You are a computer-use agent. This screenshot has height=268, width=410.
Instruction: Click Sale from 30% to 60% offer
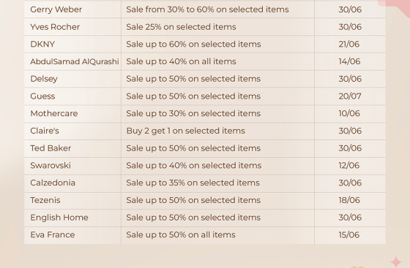coord(207,9)
